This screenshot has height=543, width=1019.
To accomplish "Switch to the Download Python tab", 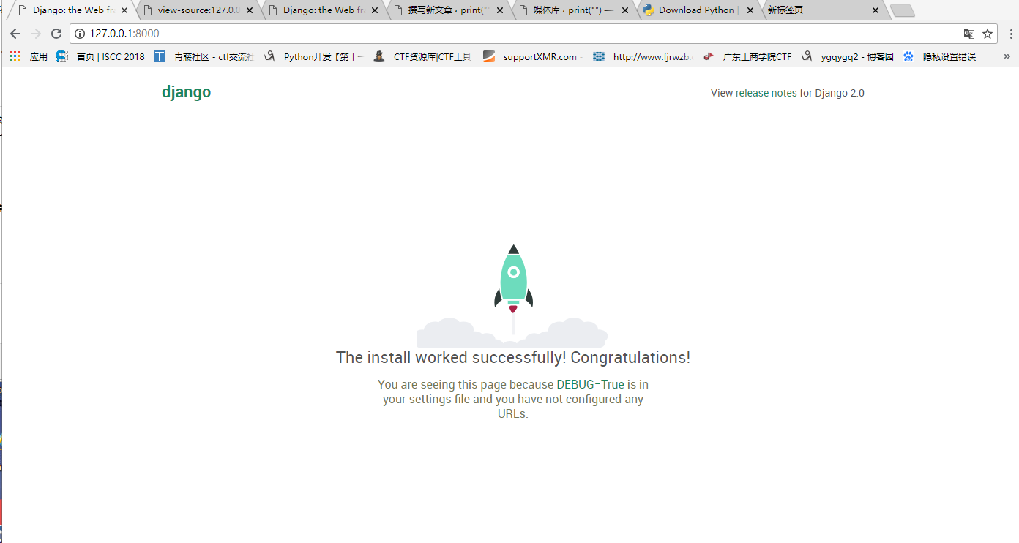I will pos(698,10).
